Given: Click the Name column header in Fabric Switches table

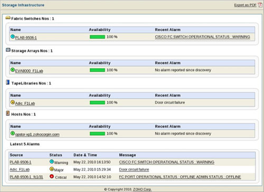Looking at the screenshot, I should coord(15,30).
